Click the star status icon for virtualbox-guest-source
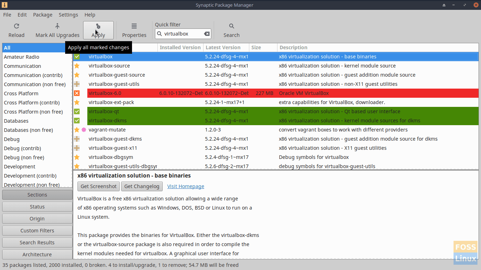The height and width of the screenshot is (270, 481). pyautogui.click(x=77, y=75)
